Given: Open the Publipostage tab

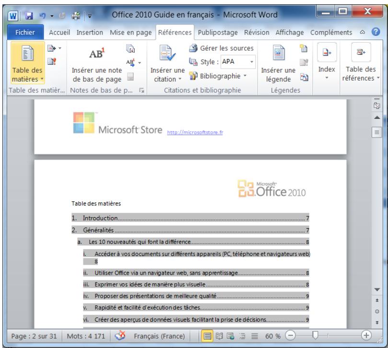Looking at the screenshot, I should coord(218,33).
